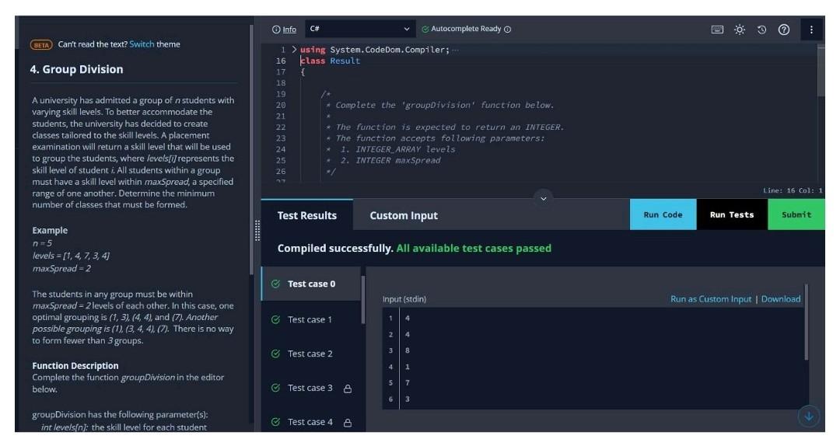Click code line '2. INTEGER maxSpread'
The height and width of the screenshot is (446, 840).
(x=390, y=161)
